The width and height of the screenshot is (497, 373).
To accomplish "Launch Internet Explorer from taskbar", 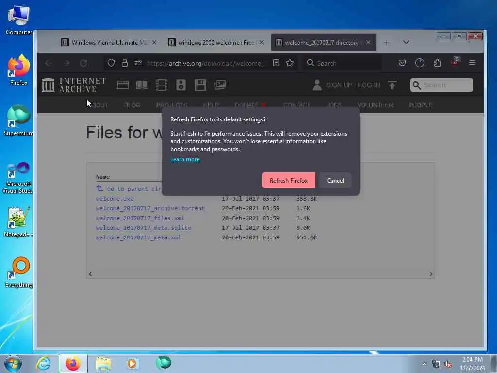I will pyautogui.click(x=43, y=363).
